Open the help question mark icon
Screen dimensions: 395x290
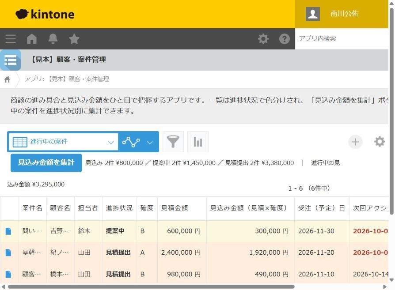285,39
